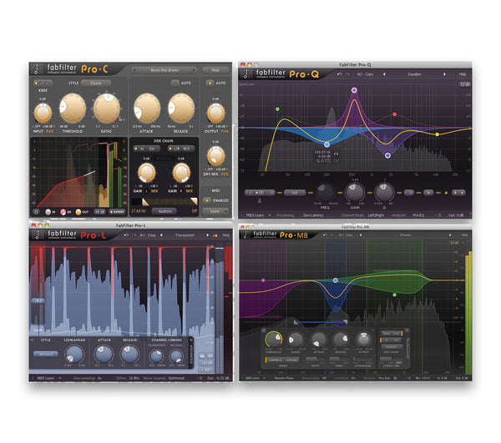Click the Pro-MB Threshold knob
This screenshot has height=443, width=501.
tap(273, 339)
